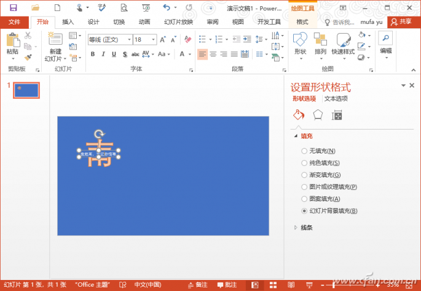
Task: Select Slide background fill option
Action: coord(329,211)
